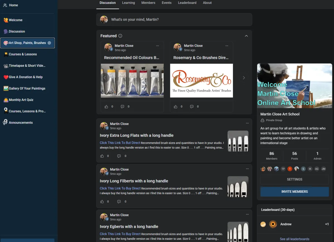334x242 pixels.
Task: Click the 'Click This Link To But Direct' link
Action: (120, 143)
